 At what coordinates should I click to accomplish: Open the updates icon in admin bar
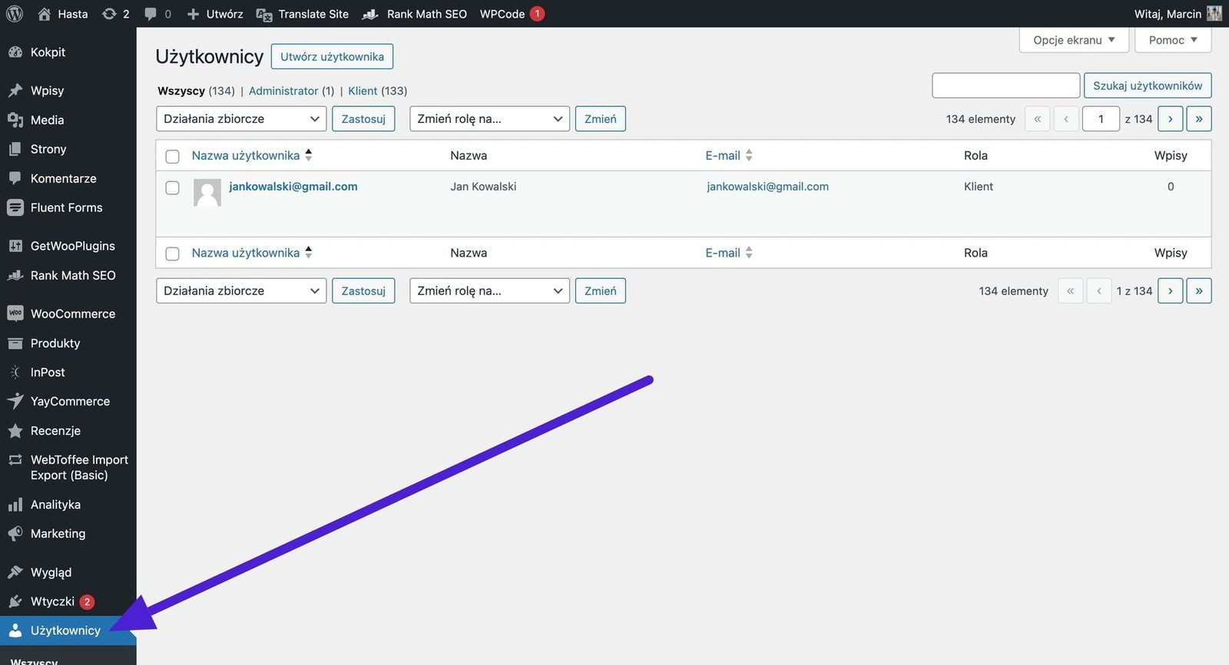click(x=110, y=14)
